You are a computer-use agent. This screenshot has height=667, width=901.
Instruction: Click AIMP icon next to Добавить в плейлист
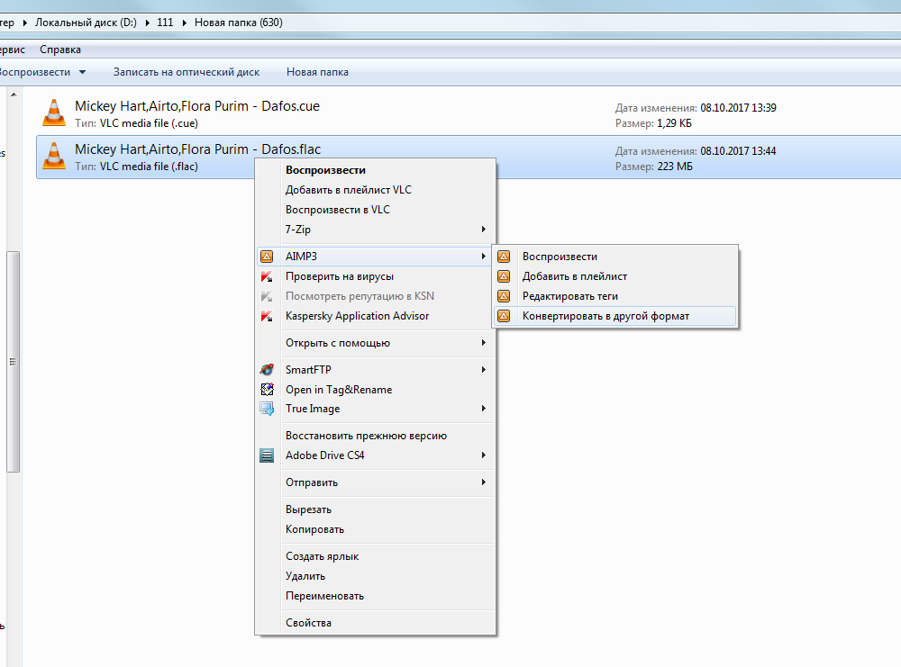click(x=504, y=276)
